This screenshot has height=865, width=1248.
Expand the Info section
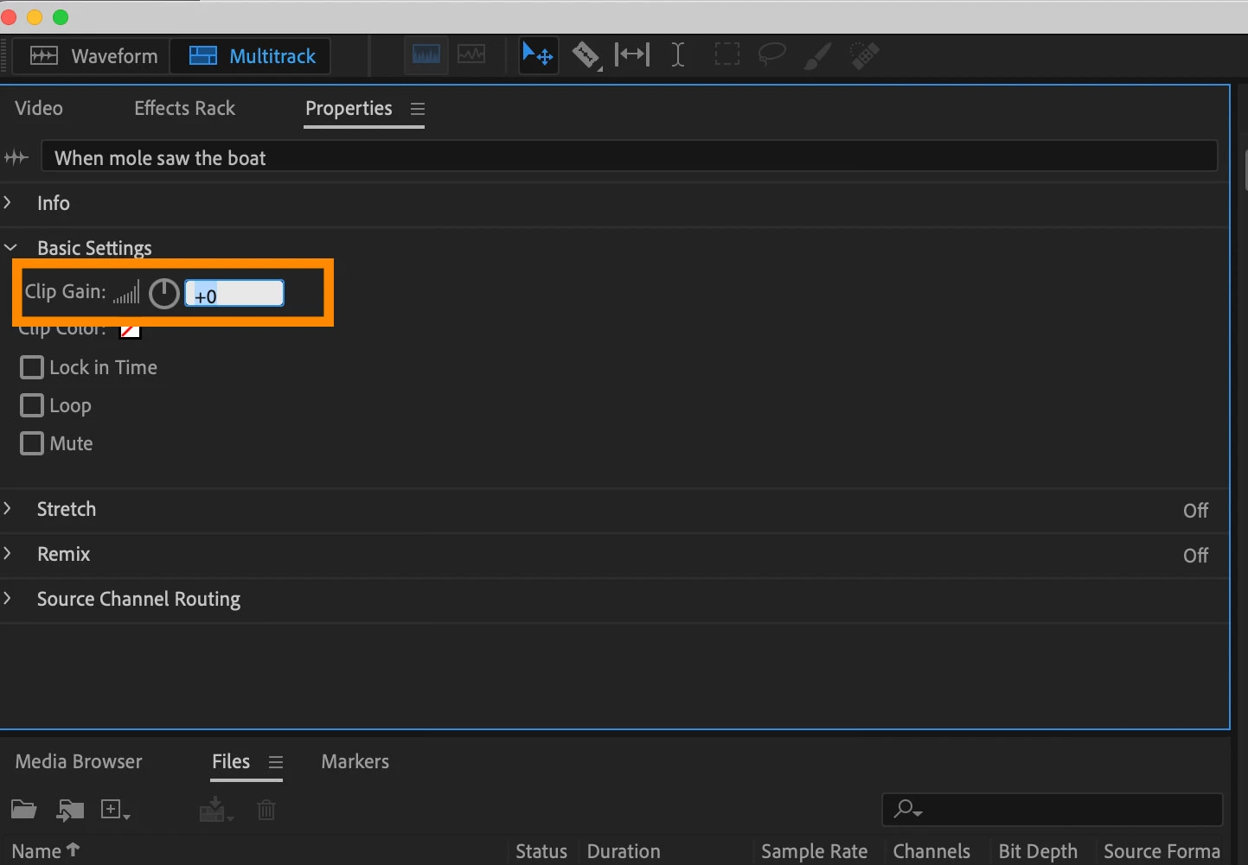[8, 202]
